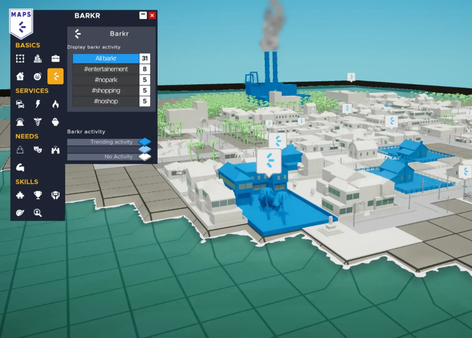Click the trophy skills map icon
This screenshot has width=472, height=338.
38,195
